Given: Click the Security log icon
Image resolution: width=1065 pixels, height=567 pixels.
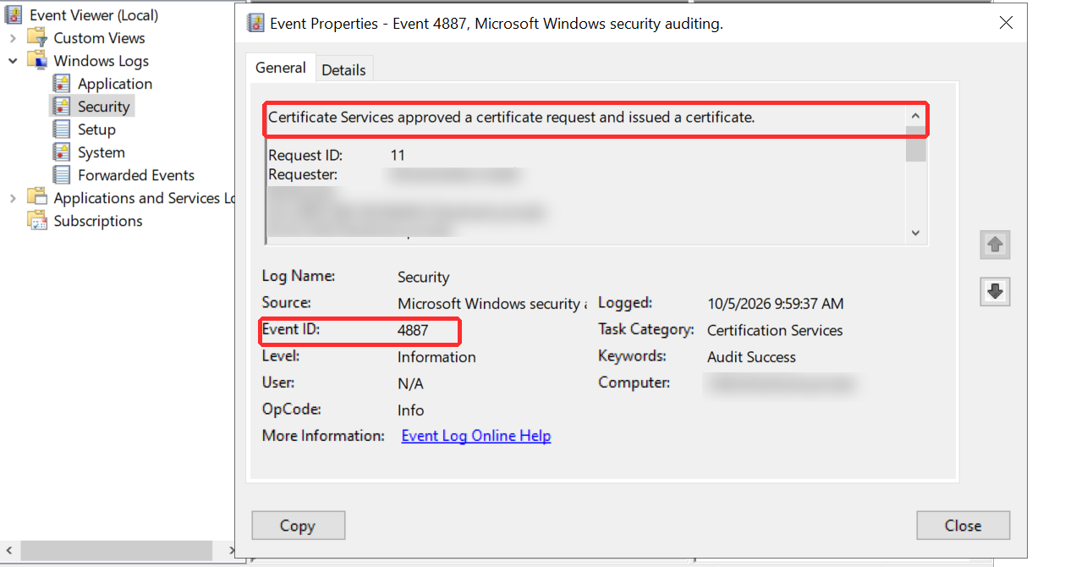Looking at the screenshot, I should click(62, 106).
